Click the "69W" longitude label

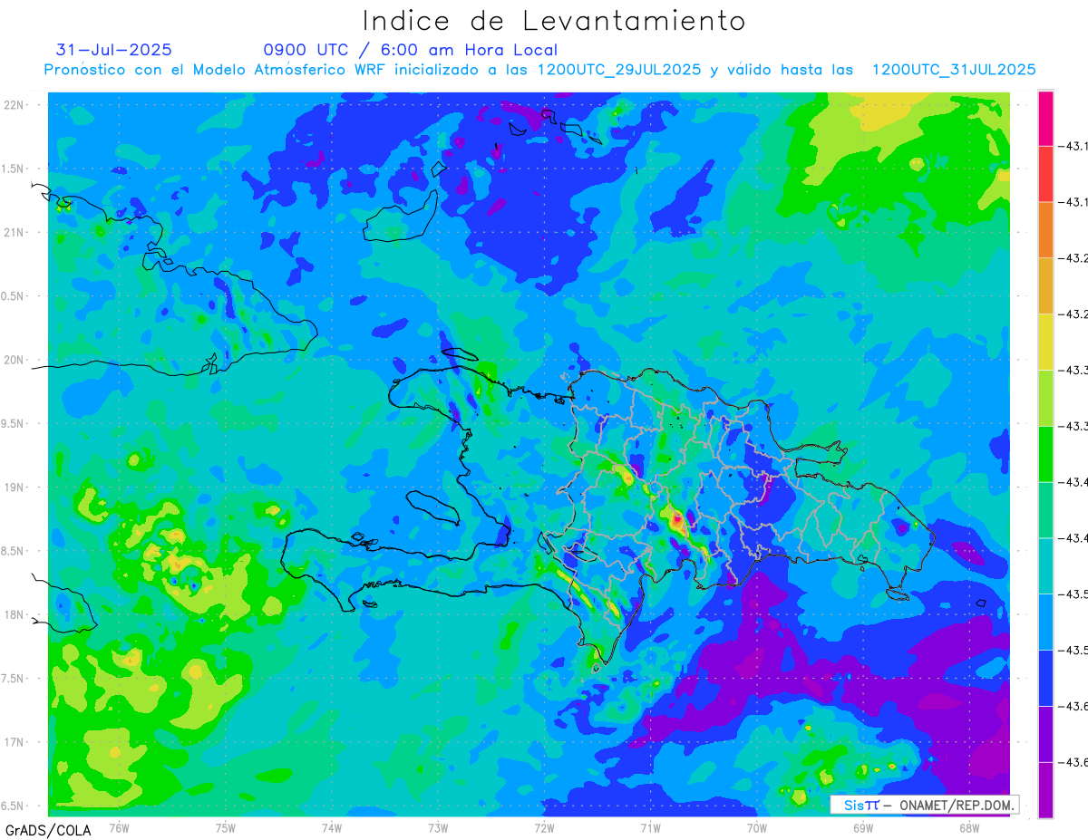pyautogui.click(x=862, y=827)
